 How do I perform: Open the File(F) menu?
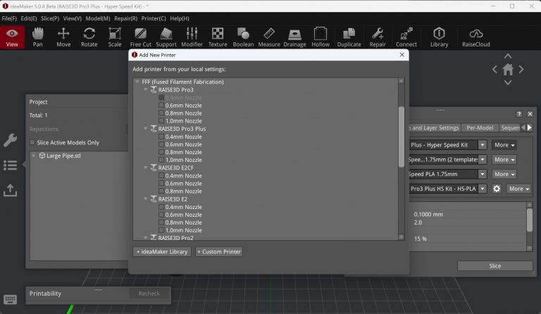(9, 18)
